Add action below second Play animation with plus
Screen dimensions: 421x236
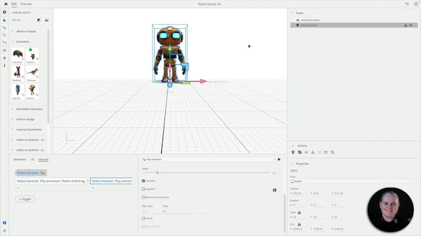(x=93, y=188)
